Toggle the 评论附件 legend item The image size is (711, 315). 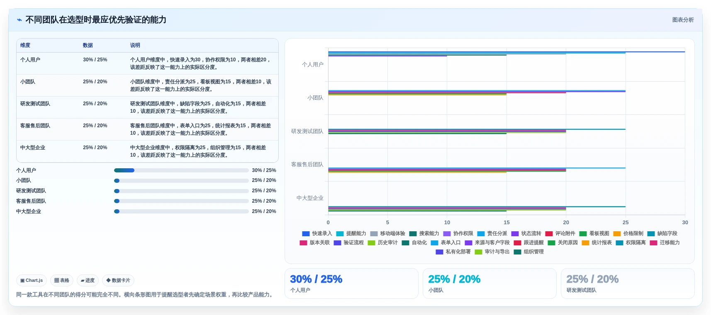pyautogui.click(x=560, y=233)
